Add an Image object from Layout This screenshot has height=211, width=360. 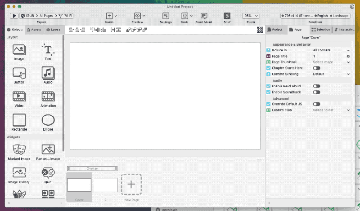(19, 52)
